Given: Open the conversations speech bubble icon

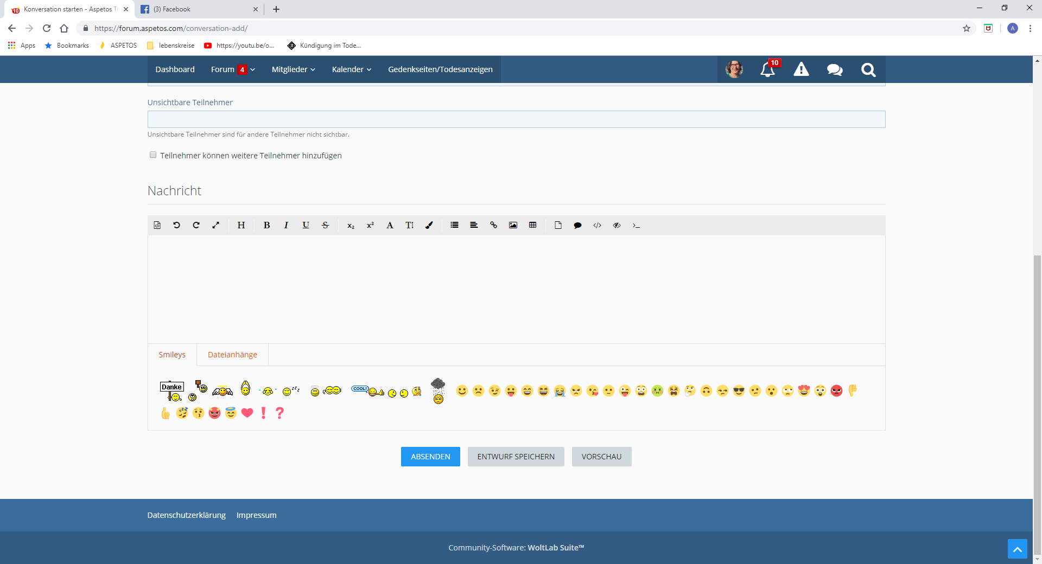Looking at the screenshot, I should pos(835,69).
